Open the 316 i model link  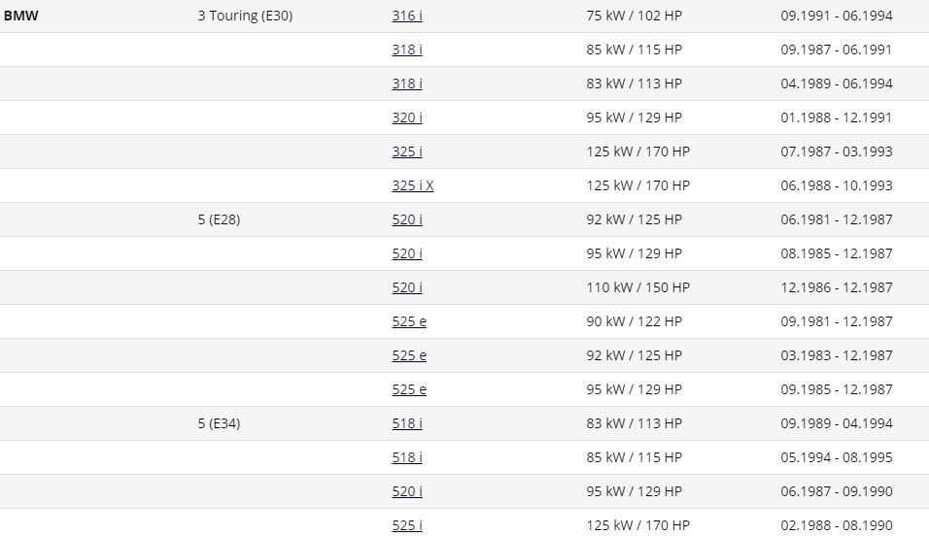tap(407, 16)
